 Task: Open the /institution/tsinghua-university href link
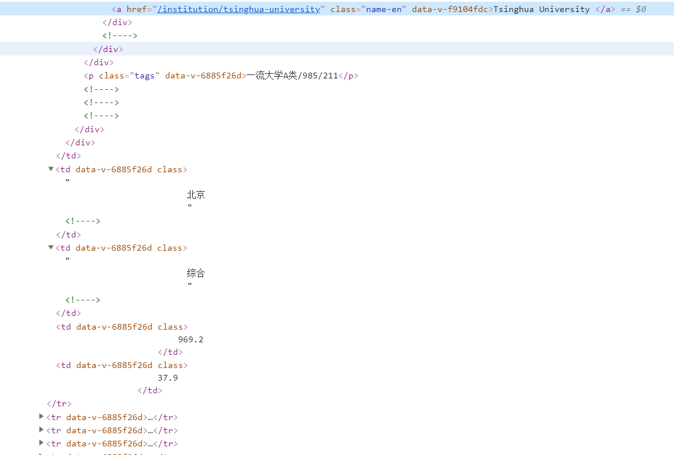239,9
